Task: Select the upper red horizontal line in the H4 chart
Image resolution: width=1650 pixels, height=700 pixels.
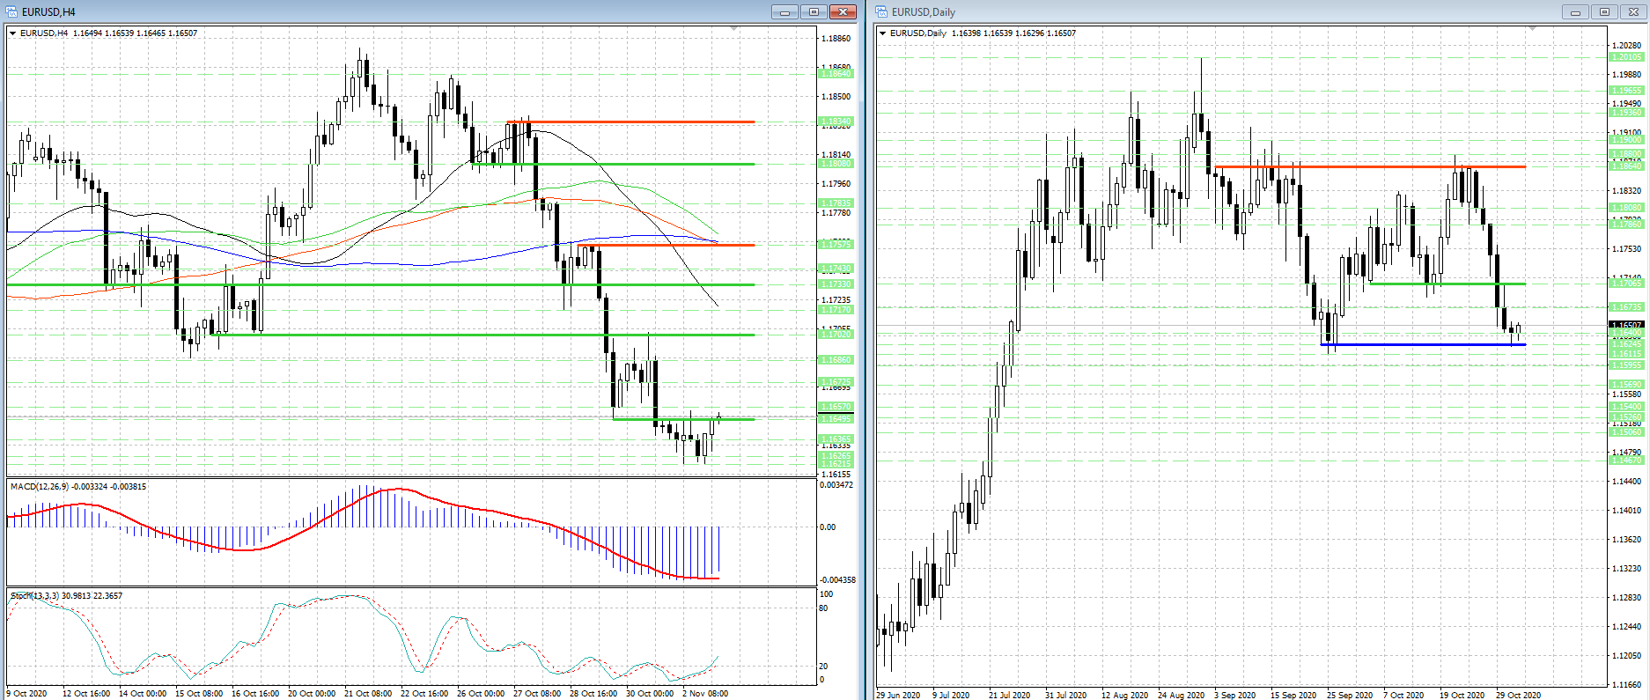Action: [630, 122]
